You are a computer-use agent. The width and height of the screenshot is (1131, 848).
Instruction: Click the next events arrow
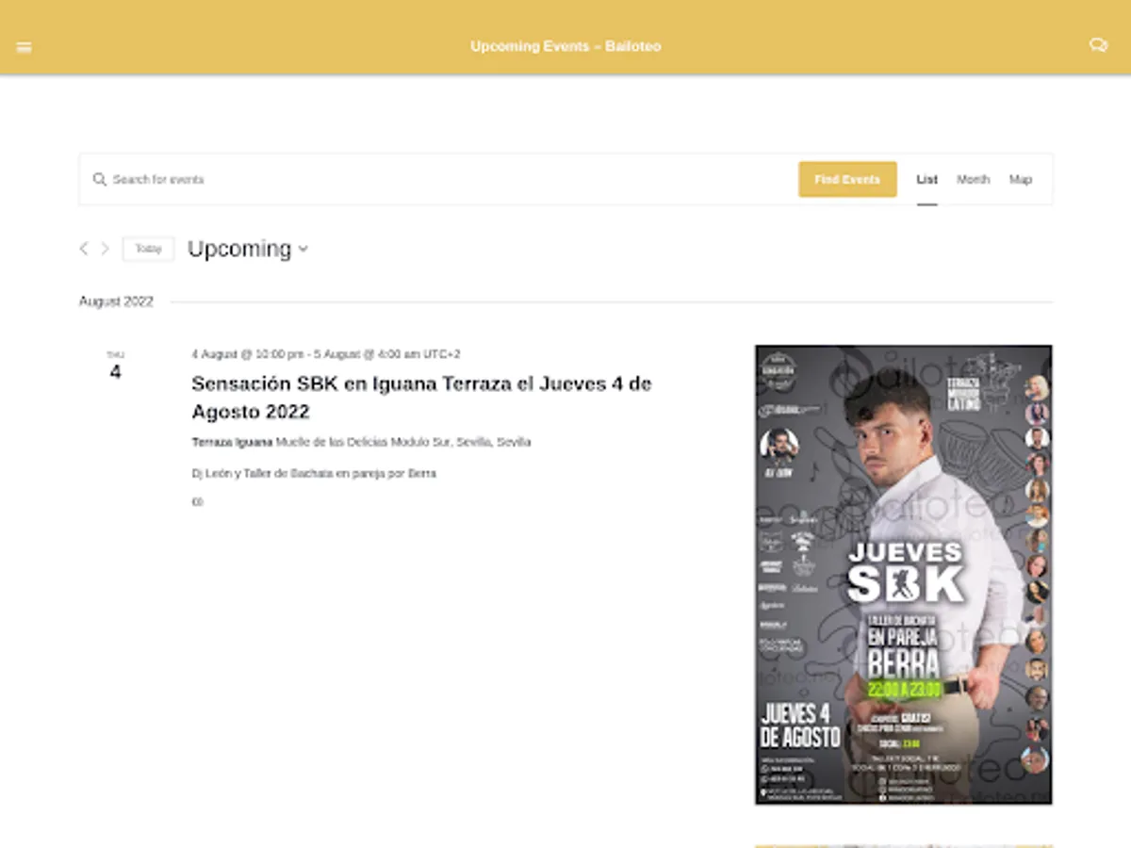point(105,249)
